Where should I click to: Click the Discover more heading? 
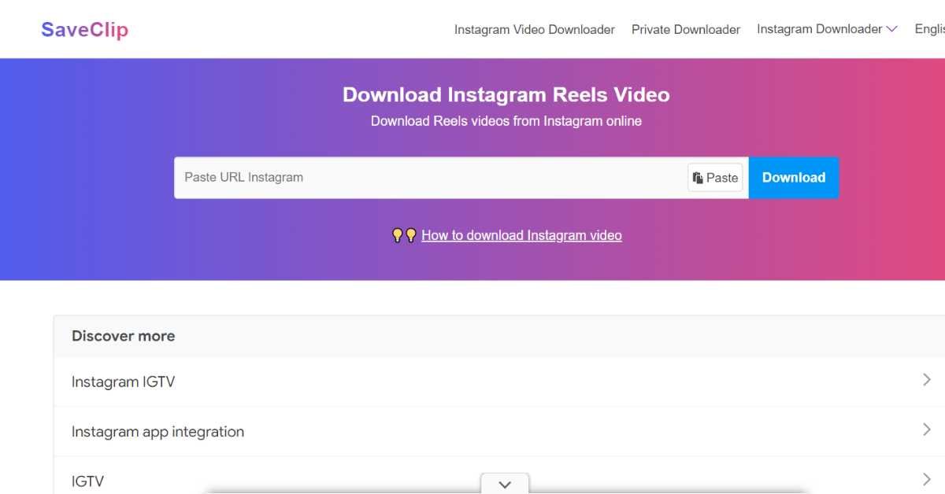[x=123, y=336]
